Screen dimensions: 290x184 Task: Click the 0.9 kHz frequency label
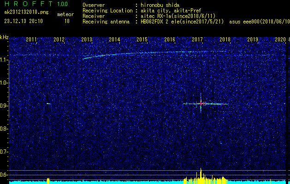5,106
